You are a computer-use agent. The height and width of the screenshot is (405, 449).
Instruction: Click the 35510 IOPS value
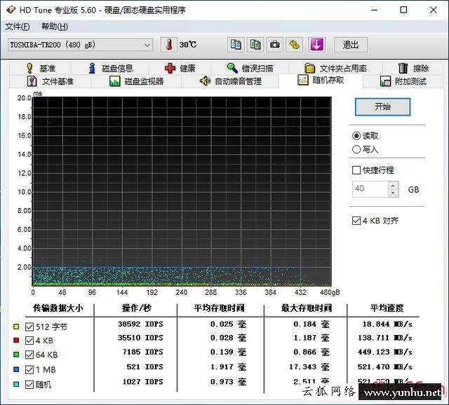pos(140,338)
